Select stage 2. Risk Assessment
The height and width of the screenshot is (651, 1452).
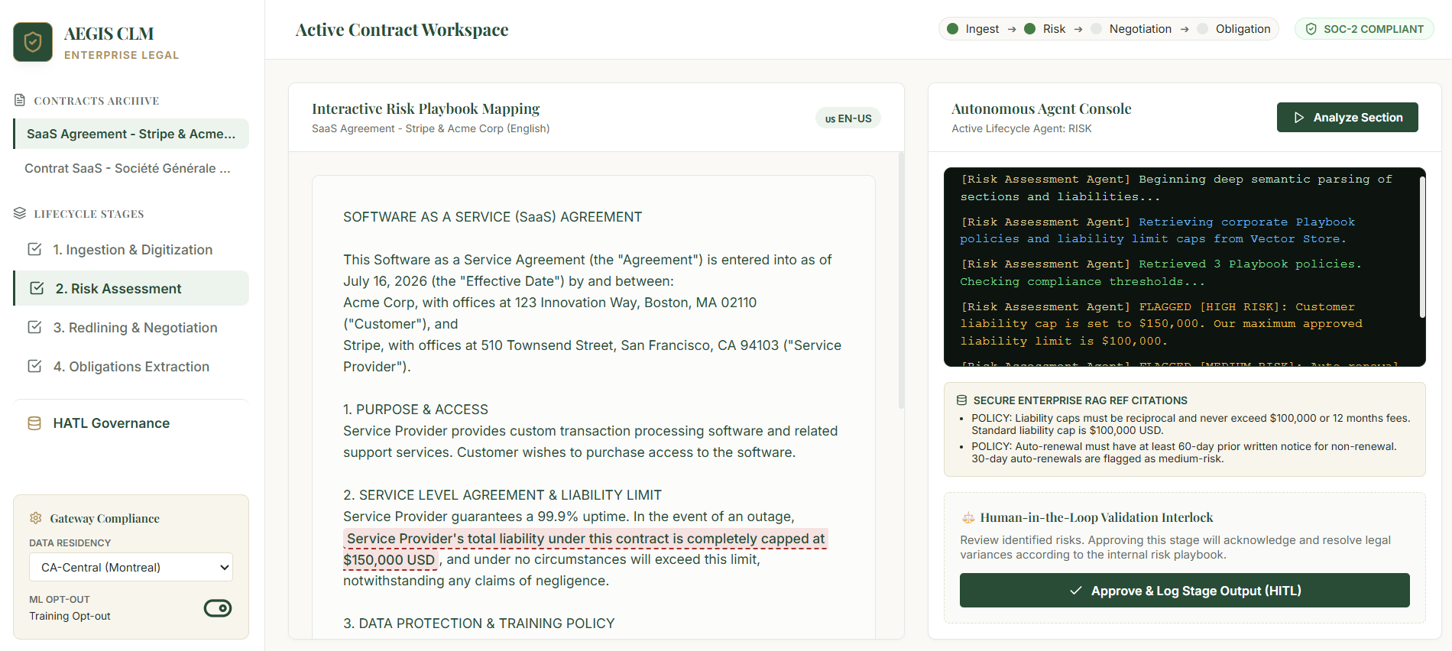pyautogui.click(x=131, y=288)
